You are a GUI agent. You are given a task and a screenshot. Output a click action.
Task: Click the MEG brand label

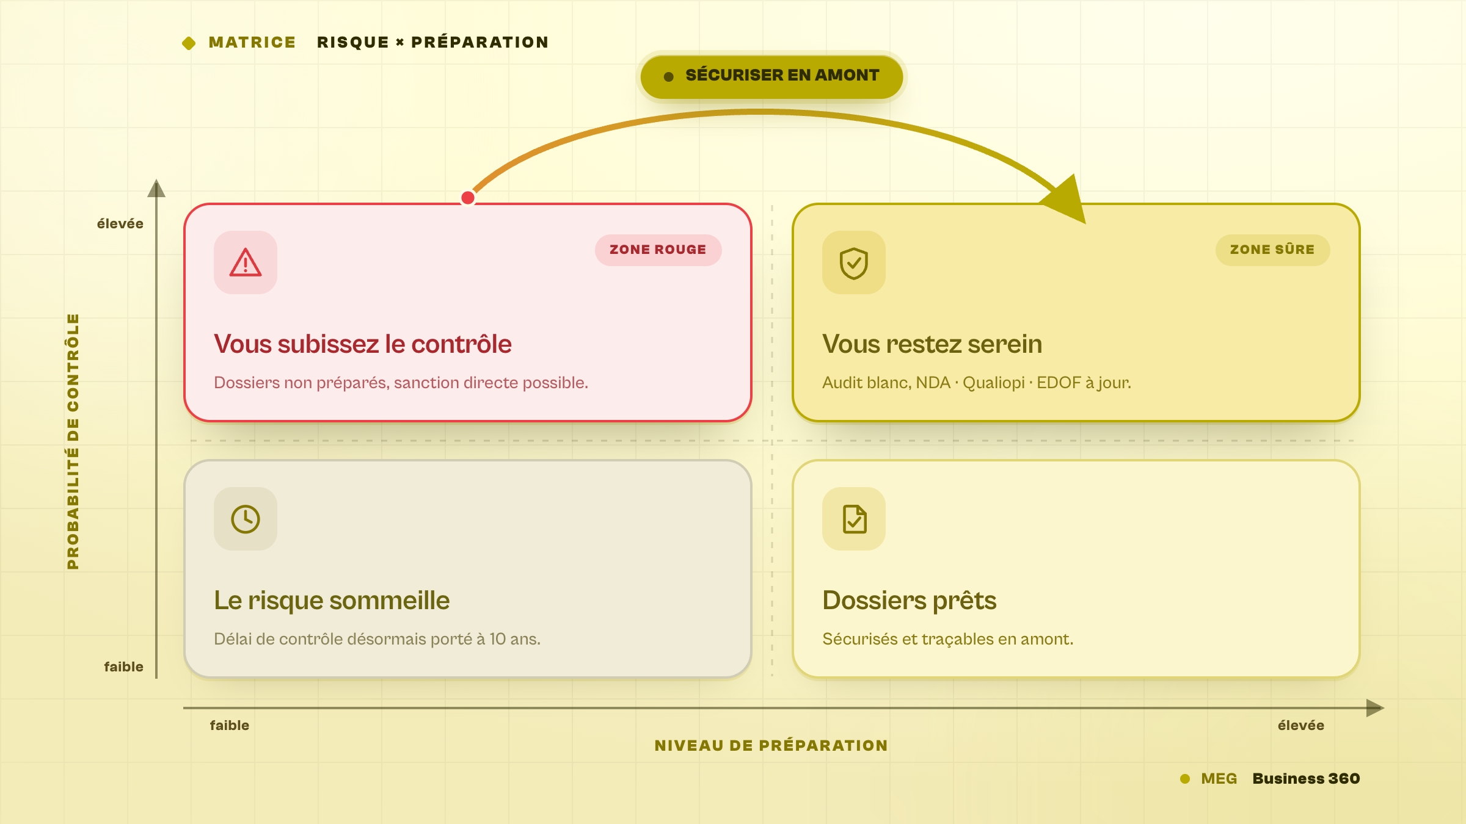[1219, 778]
